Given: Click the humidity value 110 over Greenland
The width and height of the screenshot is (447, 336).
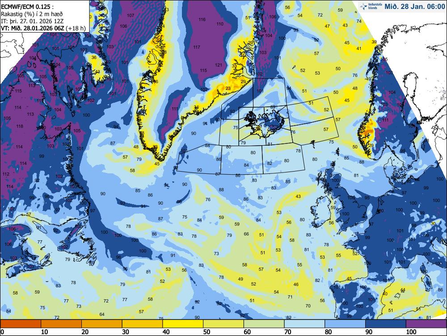Looking at the screenshot, I should (x=220, y=24).
